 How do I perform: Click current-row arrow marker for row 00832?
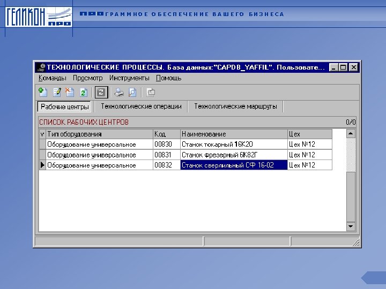point(42,165)
